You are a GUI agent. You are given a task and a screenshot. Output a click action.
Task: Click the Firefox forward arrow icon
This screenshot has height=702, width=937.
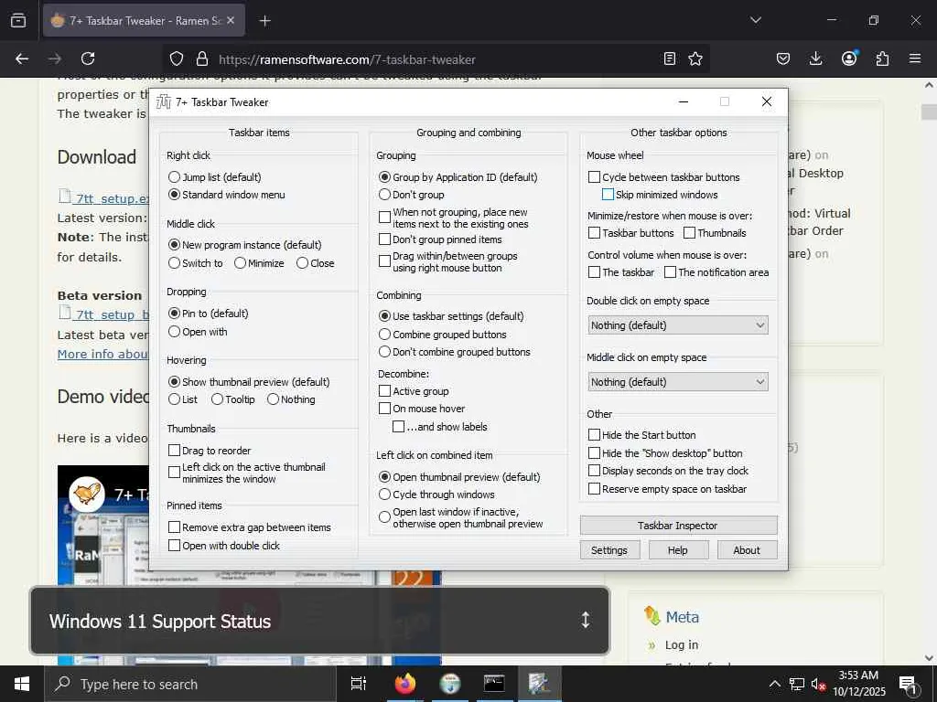coord(55,58)
